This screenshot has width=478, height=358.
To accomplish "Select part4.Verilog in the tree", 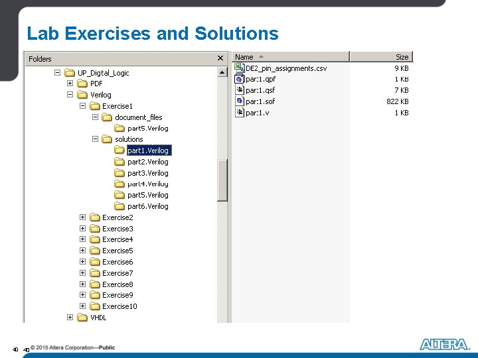I will pyautogui.click(x=148, y=184).
